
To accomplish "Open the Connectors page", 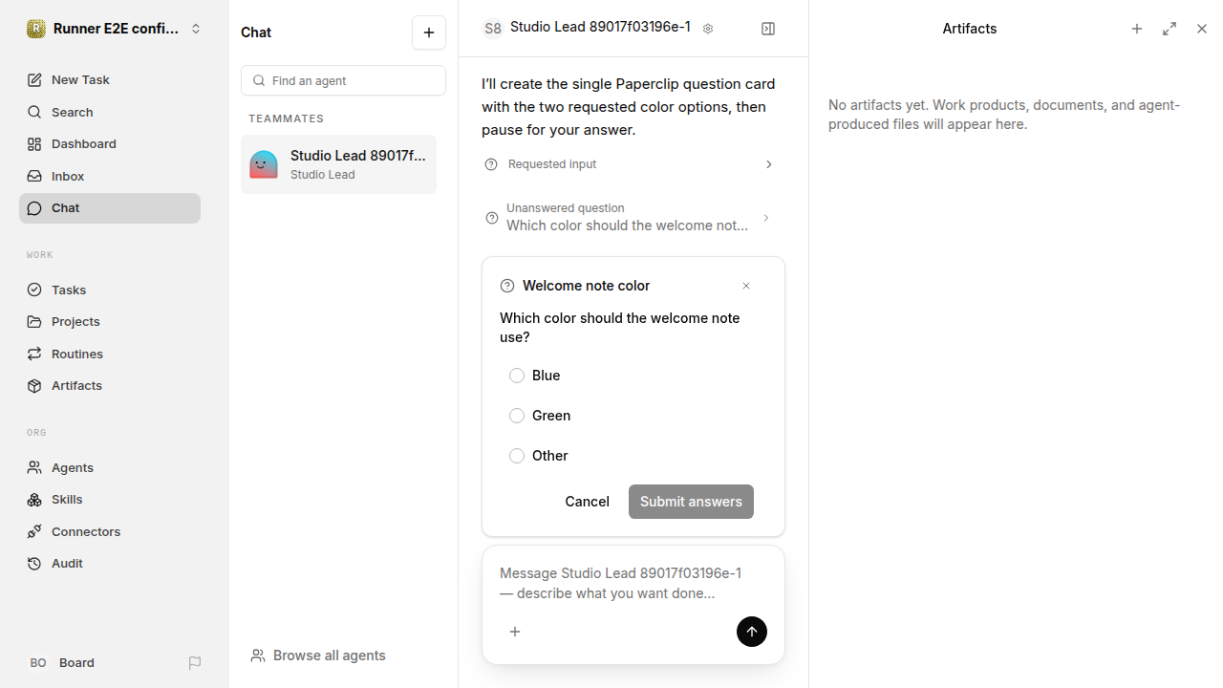I will (x=110, y=531).
